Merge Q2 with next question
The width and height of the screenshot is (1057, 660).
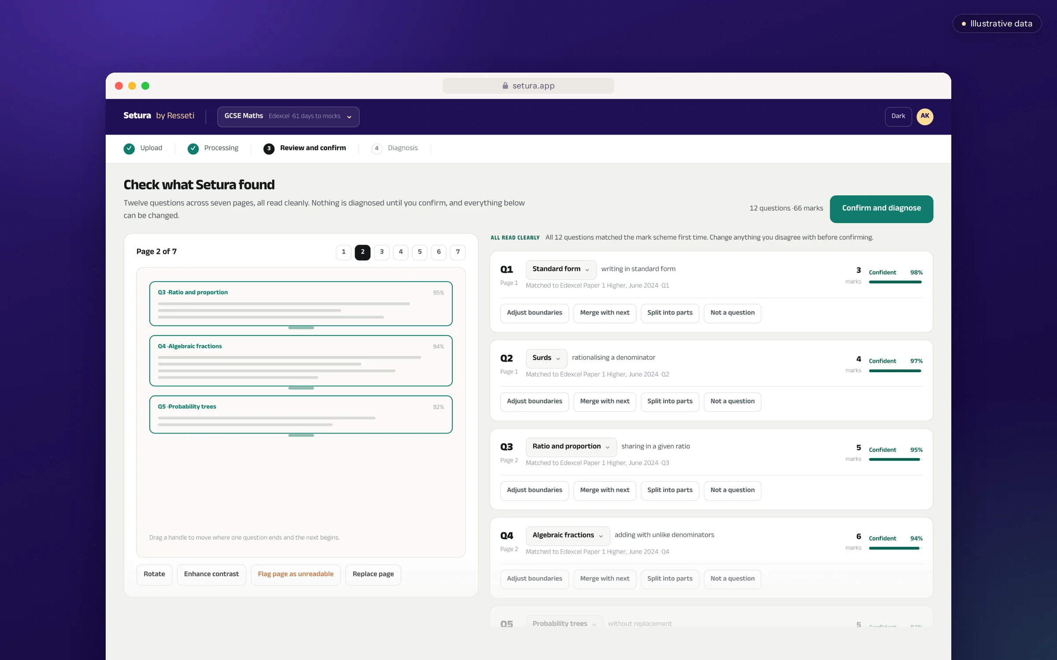[x=605, y=402]
